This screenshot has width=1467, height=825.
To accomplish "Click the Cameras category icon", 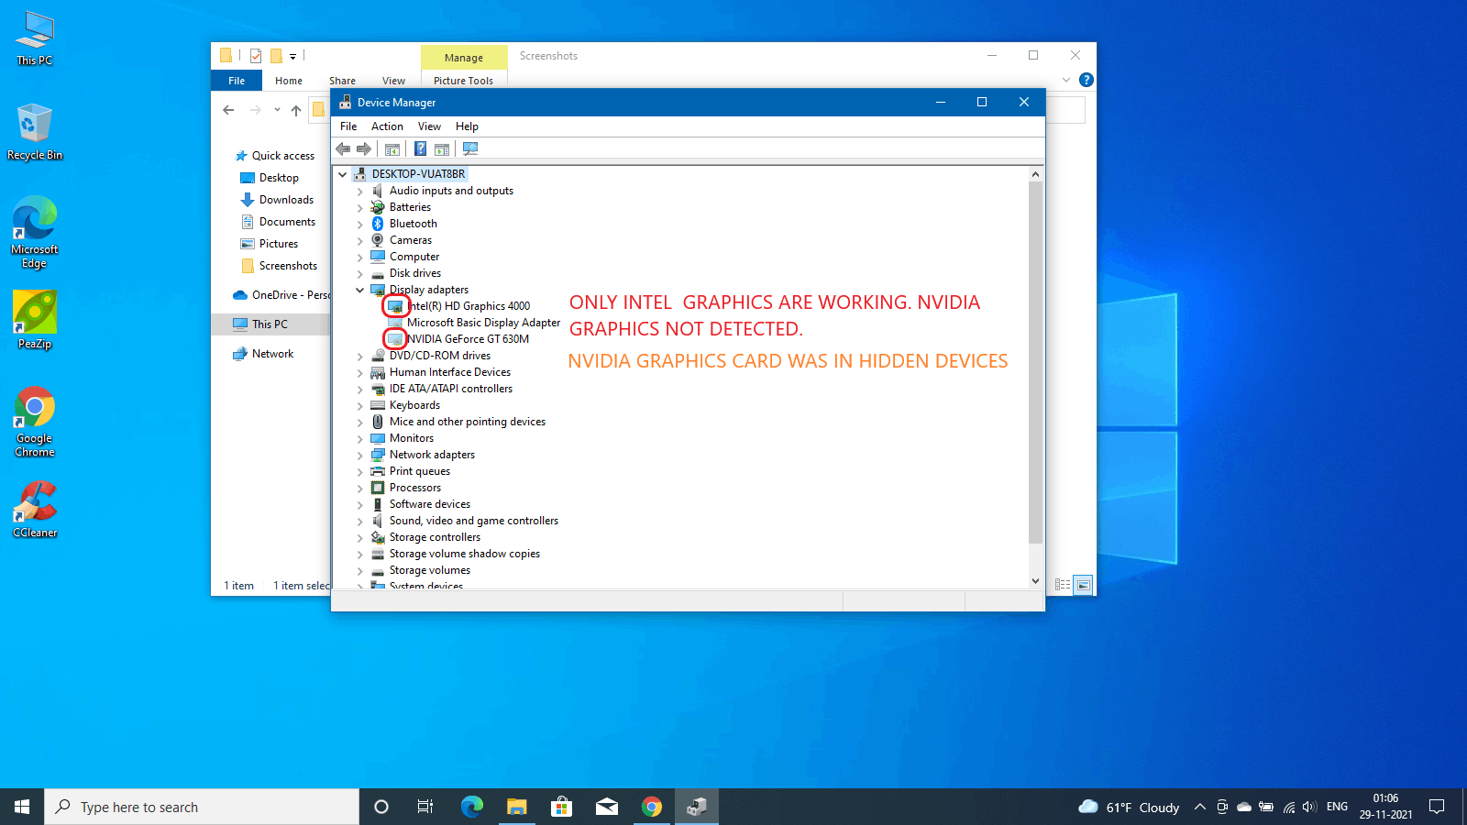I will tap(378, 240).
